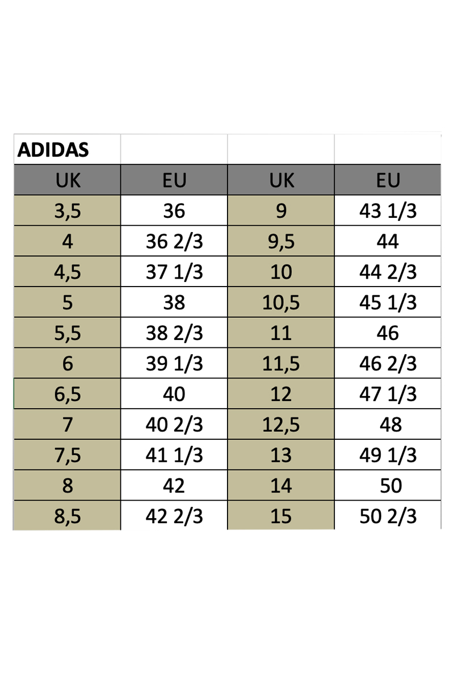Select the EU 40 2/3 cell
This screenshot has height=681, width=454.
174,424
